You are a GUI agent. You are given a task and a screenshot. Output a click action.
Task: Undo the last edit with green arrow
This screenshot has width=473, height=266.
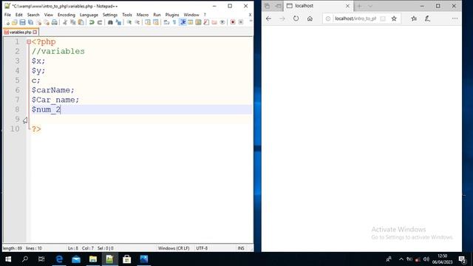coord(92,22)
